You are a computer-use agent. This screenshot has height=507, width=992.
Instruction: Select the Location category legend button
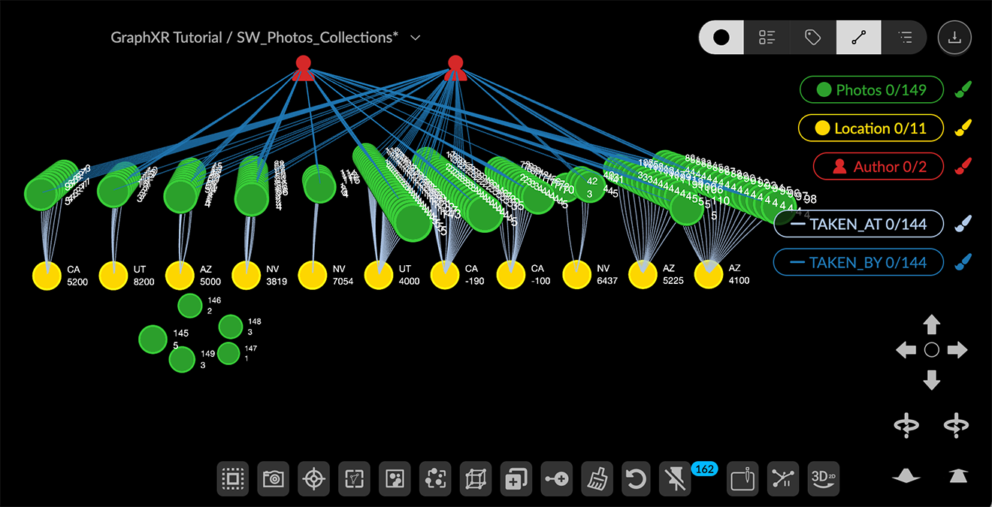[871, 128]
